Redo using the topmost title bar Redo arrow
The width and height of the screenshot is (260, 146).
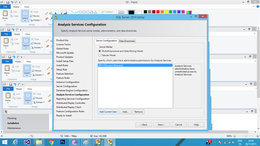tap(16, 2)
